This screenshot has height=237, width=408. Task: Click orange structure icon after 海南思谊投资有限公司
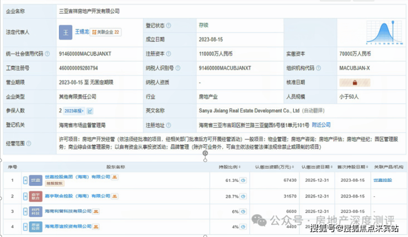tap(96, 227)
